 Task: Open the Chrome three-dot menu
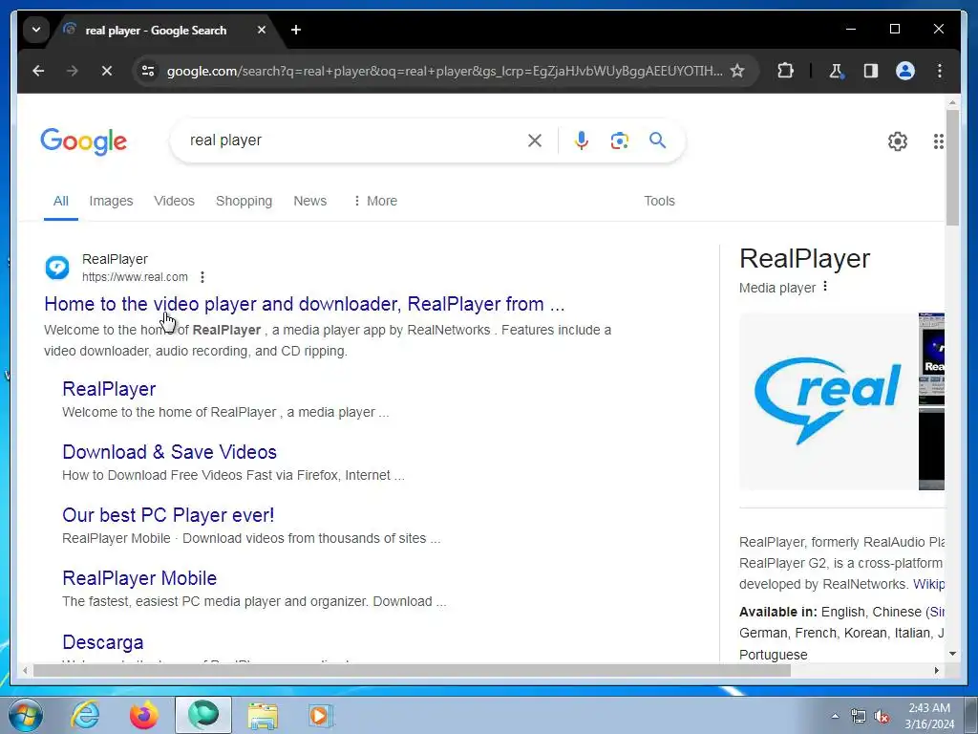pyautogui.click(x=940, y=71)
